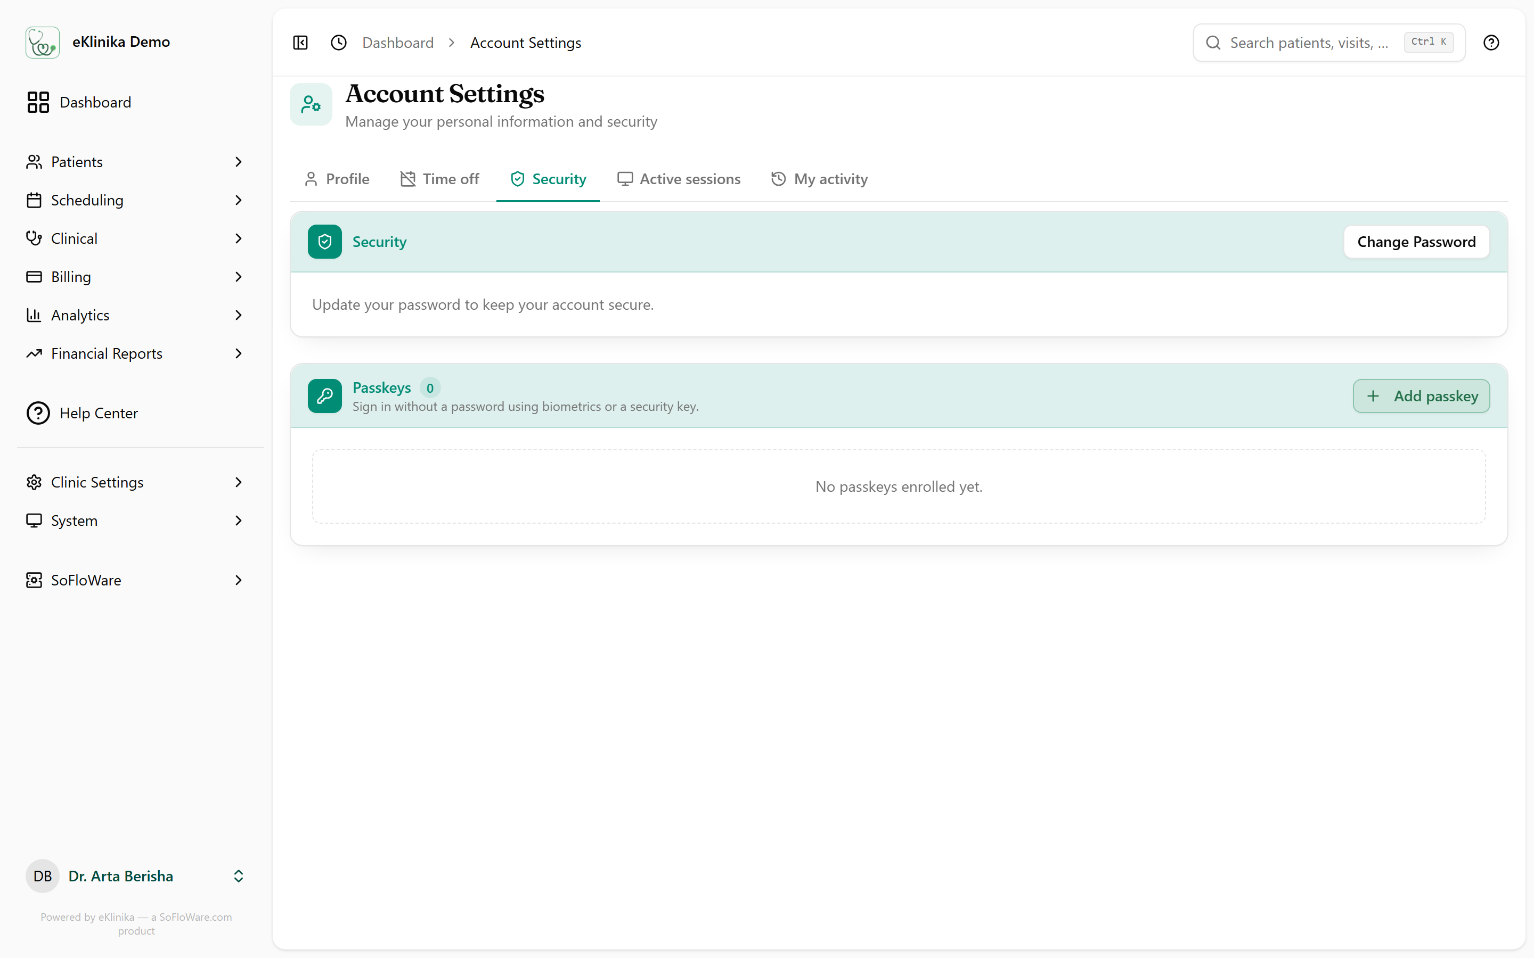Click the Ctrl K shortcut badge
Screen dimensions: 1534x958
pos(1429,42)
